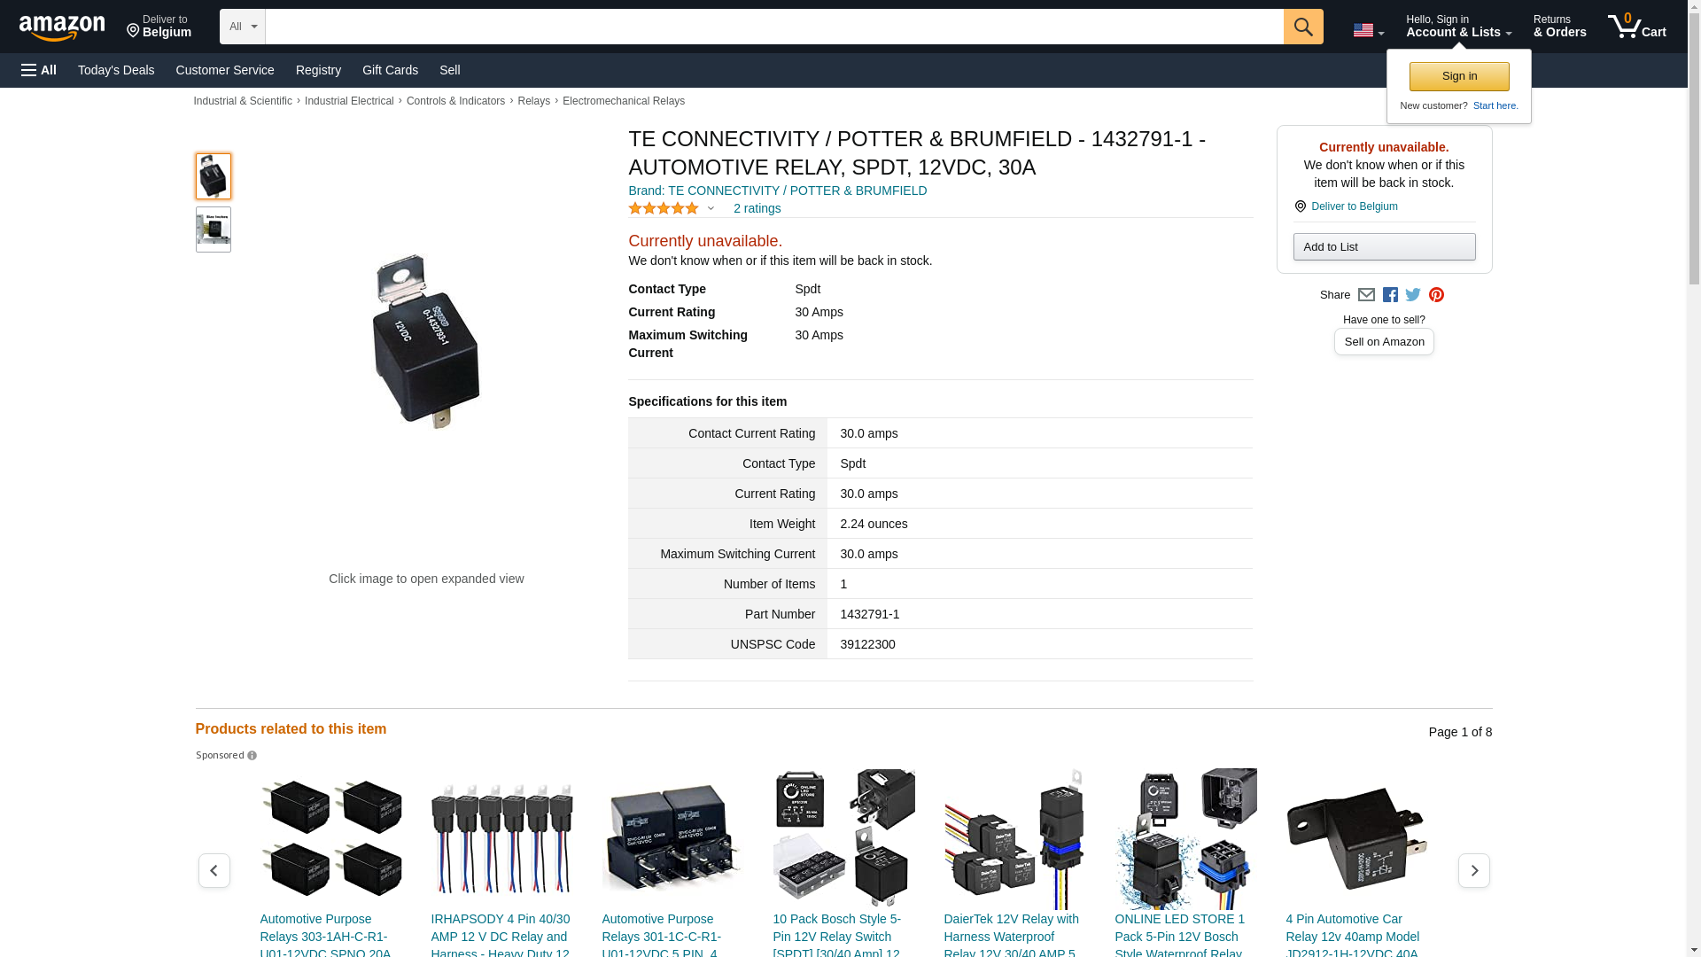
Task: Share on Facebook icon
Action: (x=1390, y=295)
